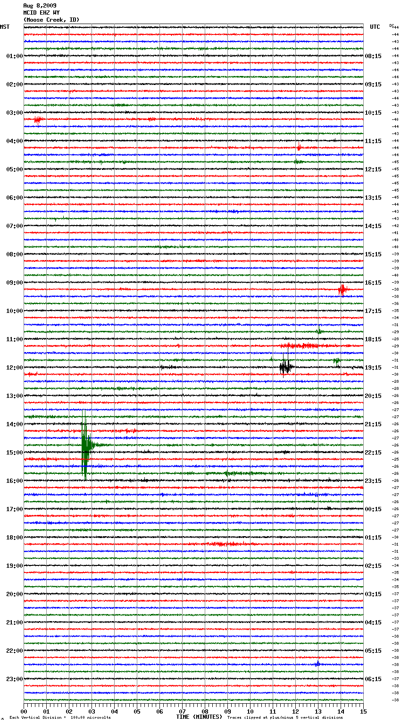The width and height of the screenshot is (401, 724).
Task: Click the (Moose Creek, ID) location label
Action: [x=51, y=20]
